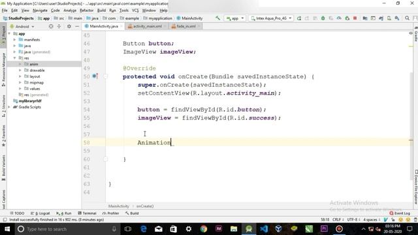Click the Sync Project with Gradle icon

coord(381,18)
